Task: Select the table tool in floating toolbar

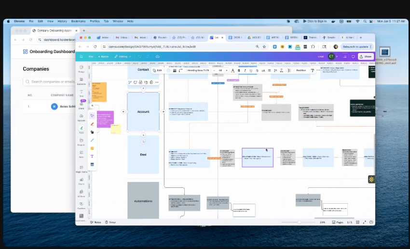Action: [x=92, y=165]
